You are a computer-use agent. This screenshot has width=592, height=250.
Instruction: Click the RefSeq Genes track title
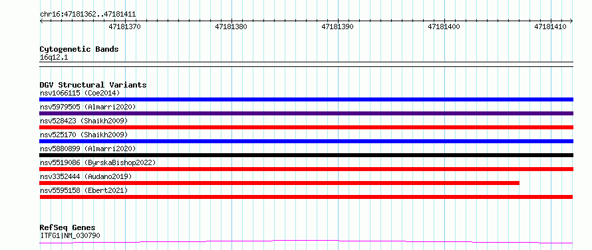[x=68, y=228]
